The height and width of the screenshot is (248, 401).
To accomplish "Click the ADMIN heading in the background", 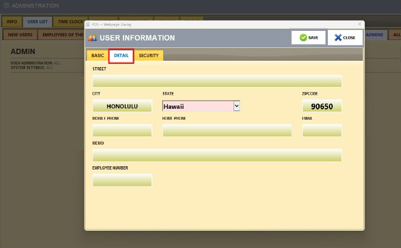I will pyautogui.click(x=23, y=51).
